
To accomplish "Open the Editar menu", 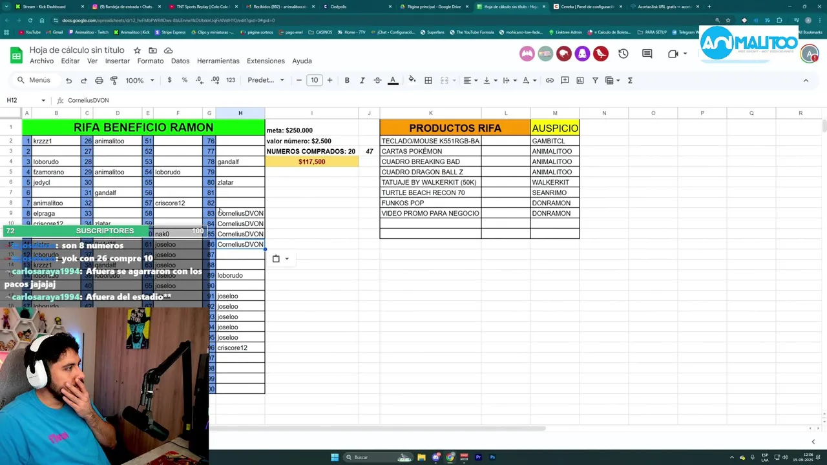I will tap(70, 61).
